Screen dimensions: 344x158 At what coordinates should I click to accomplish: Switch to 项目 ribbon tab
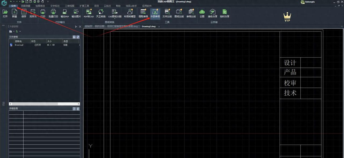click(96, 6)
